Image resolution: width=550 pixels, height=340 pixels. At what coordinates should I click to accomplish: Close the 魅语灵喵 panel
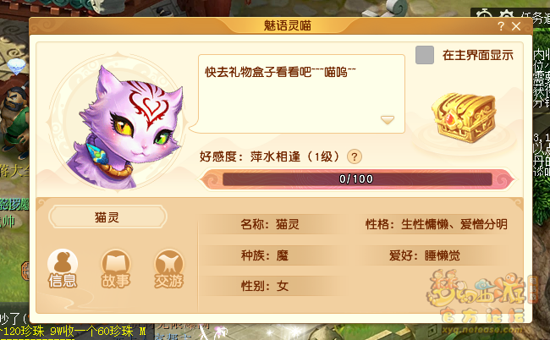pyautogui.click(x=516, y=26)
